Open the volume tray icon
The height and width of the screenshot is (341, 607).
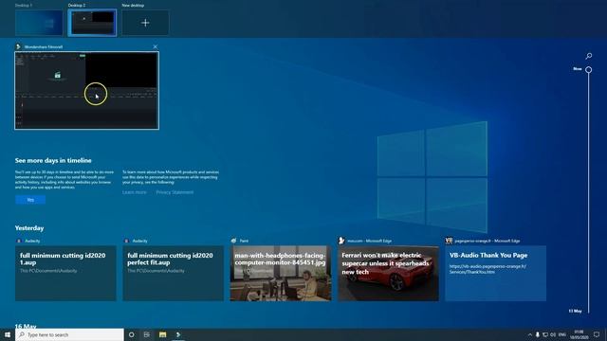[x=553, y=334]
